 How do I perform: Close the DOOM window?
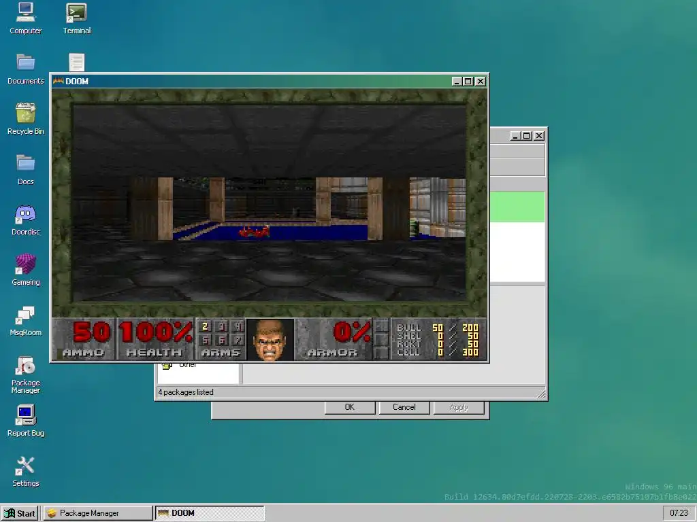481,82
